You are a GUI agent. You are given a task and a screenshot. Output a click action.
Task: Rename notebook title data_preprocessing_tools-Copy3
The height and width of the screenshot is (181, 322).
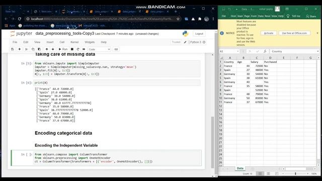click(65, 34)
